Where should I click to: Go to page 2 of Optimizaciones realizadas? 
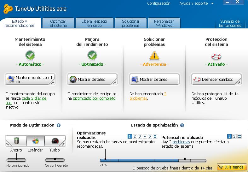[135, 136]
